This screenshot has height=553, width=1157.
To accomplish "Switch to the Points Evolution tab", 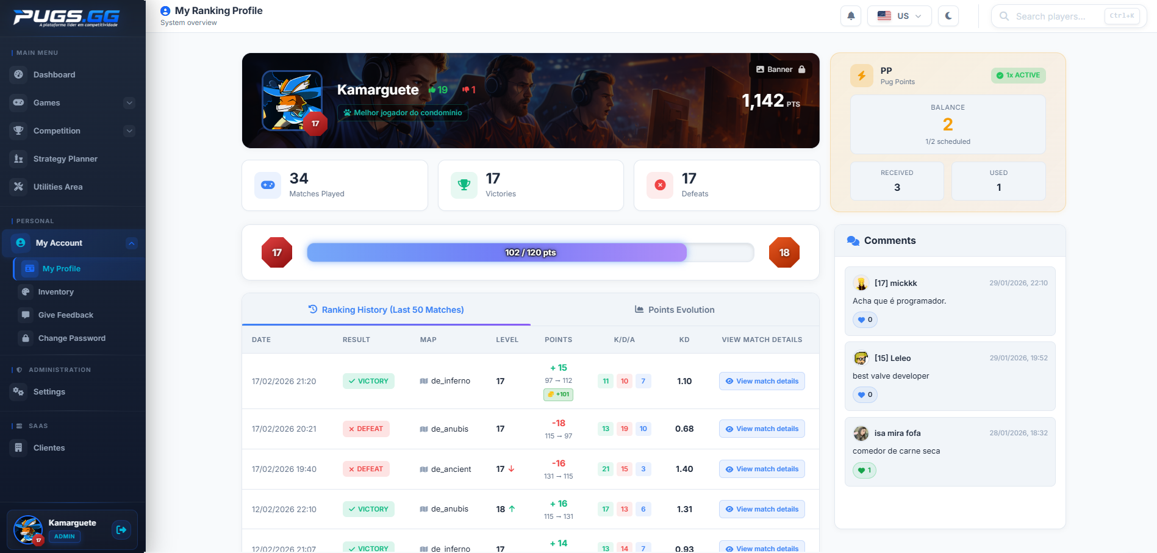I will [x=673, y=310].
